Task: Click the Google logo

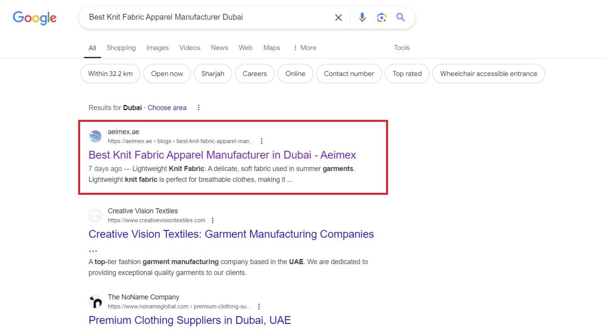Action: click(x=35, y=17)
